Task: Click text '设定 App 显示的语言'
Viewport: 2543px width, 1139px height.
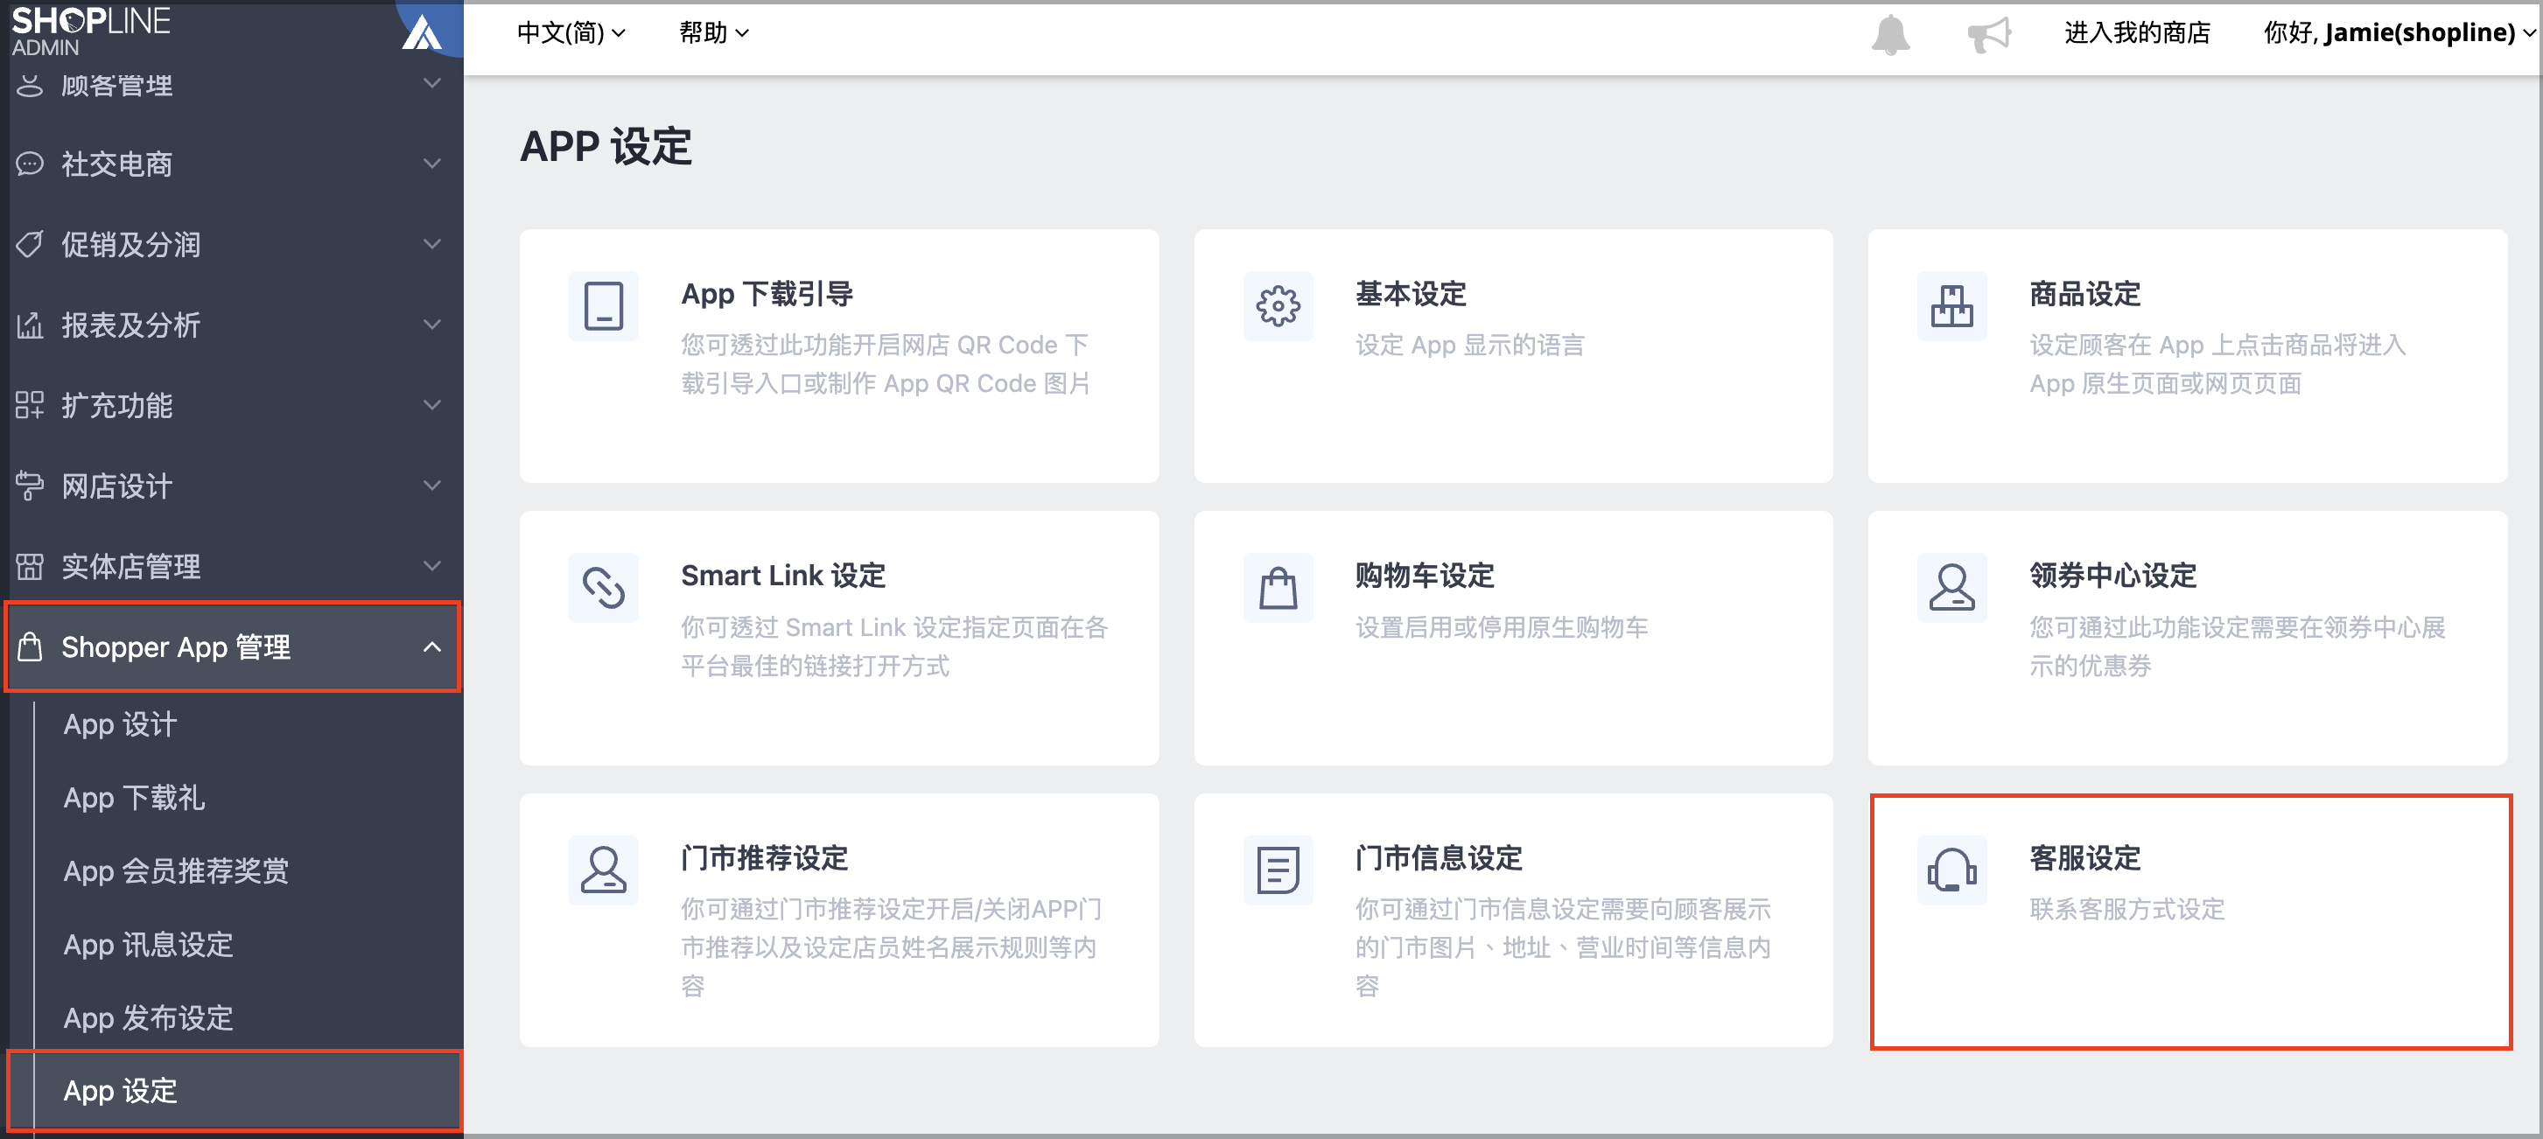Action: [1469, 345]
